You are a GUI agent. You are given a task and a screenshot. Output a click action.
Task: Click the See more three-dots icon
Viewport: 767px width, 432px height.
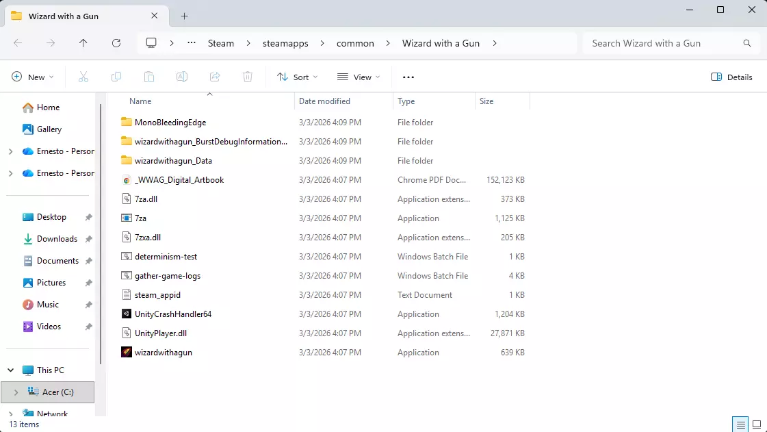[408, 77]
